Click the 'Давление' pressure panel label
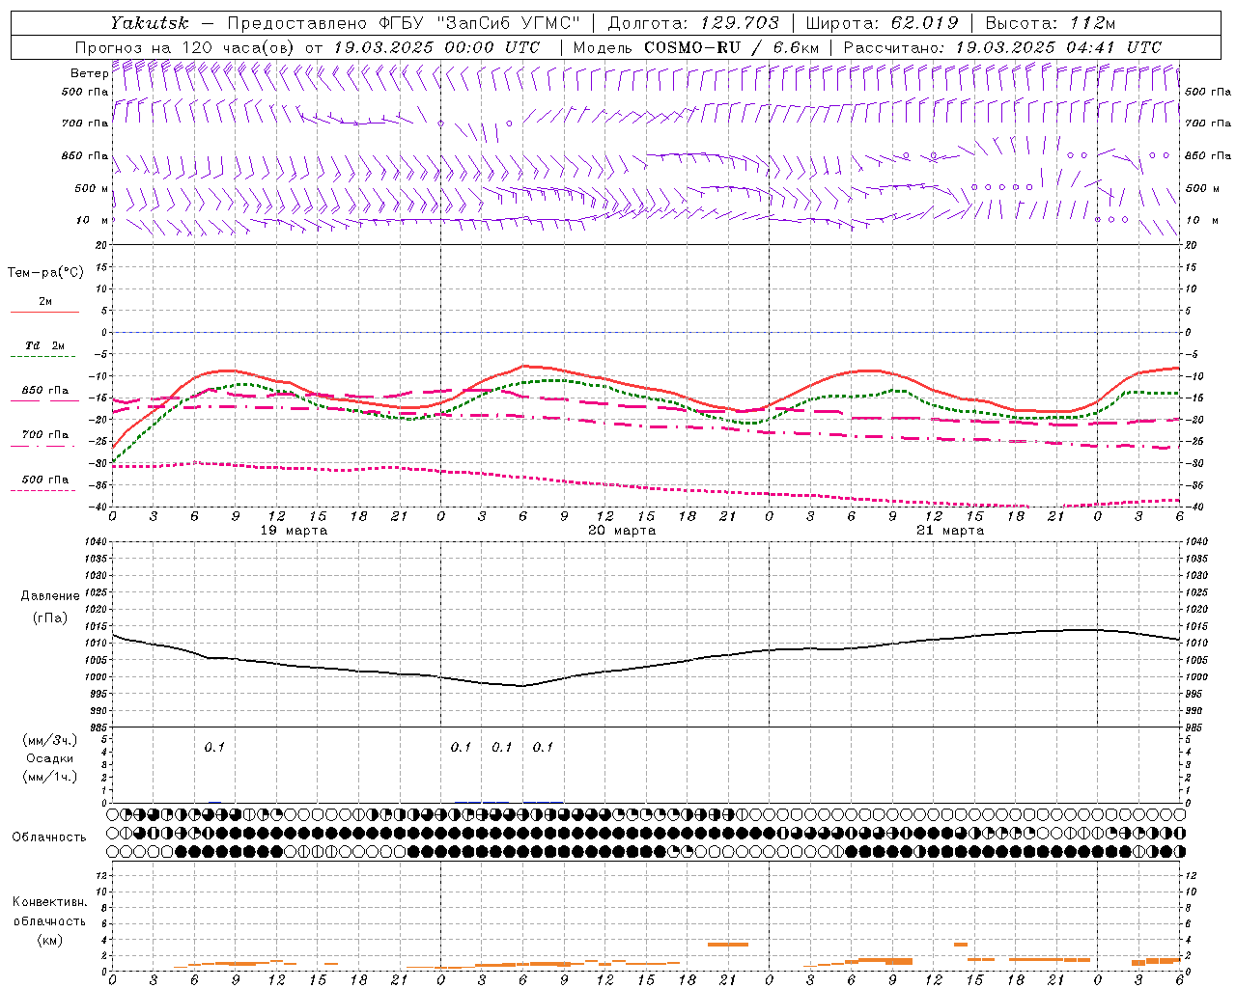 click(49, 596)
